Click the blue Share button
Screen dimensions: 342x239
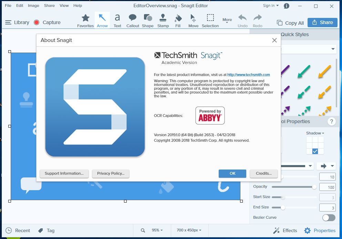[322, 22]
